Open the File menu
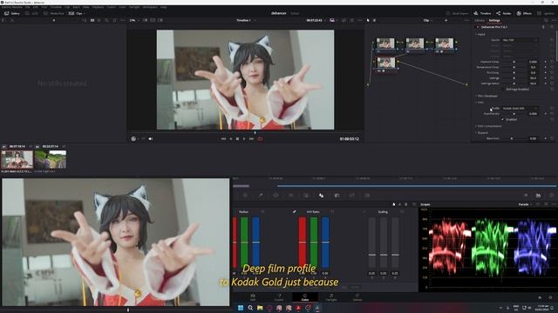The height and width of the screenshot is (313, 558). pyautogui.click(x=27, y=7)
